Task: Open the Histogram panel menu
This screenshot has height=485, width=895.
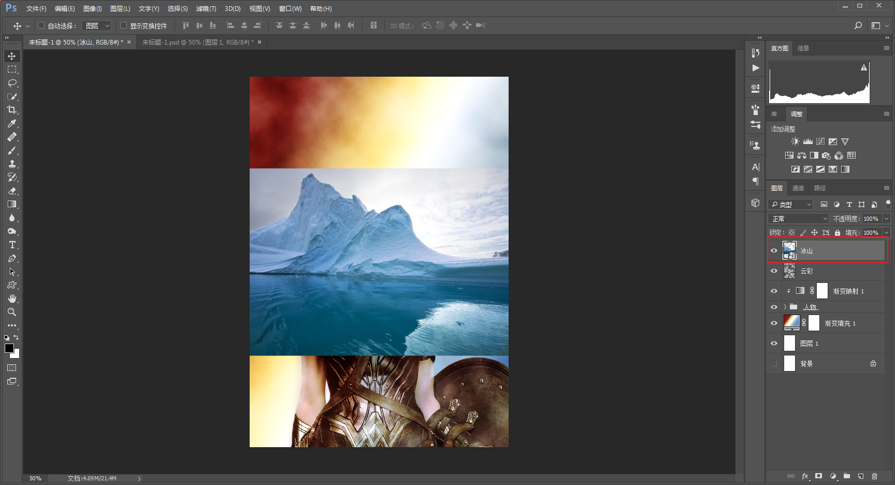Action: click(x=887, y=48)
